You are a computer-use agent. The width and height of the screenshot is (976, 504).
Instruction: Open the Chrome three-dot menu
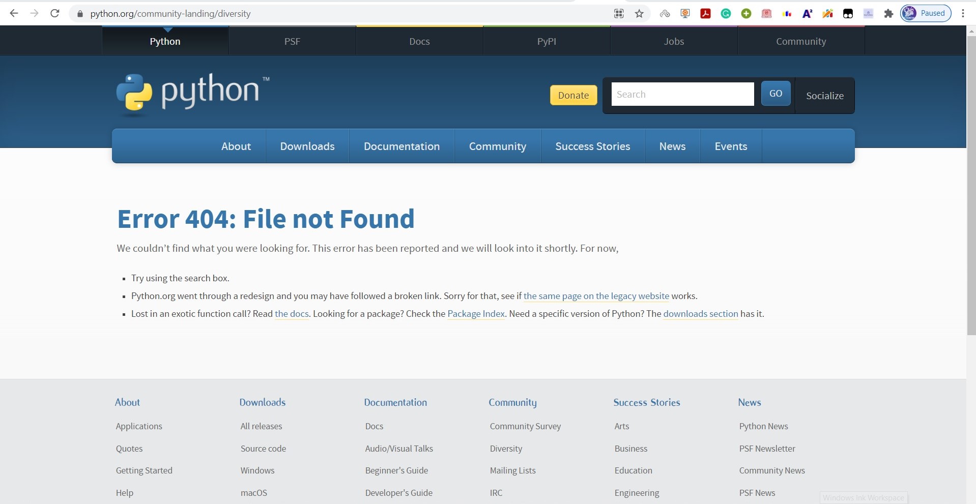963,14
